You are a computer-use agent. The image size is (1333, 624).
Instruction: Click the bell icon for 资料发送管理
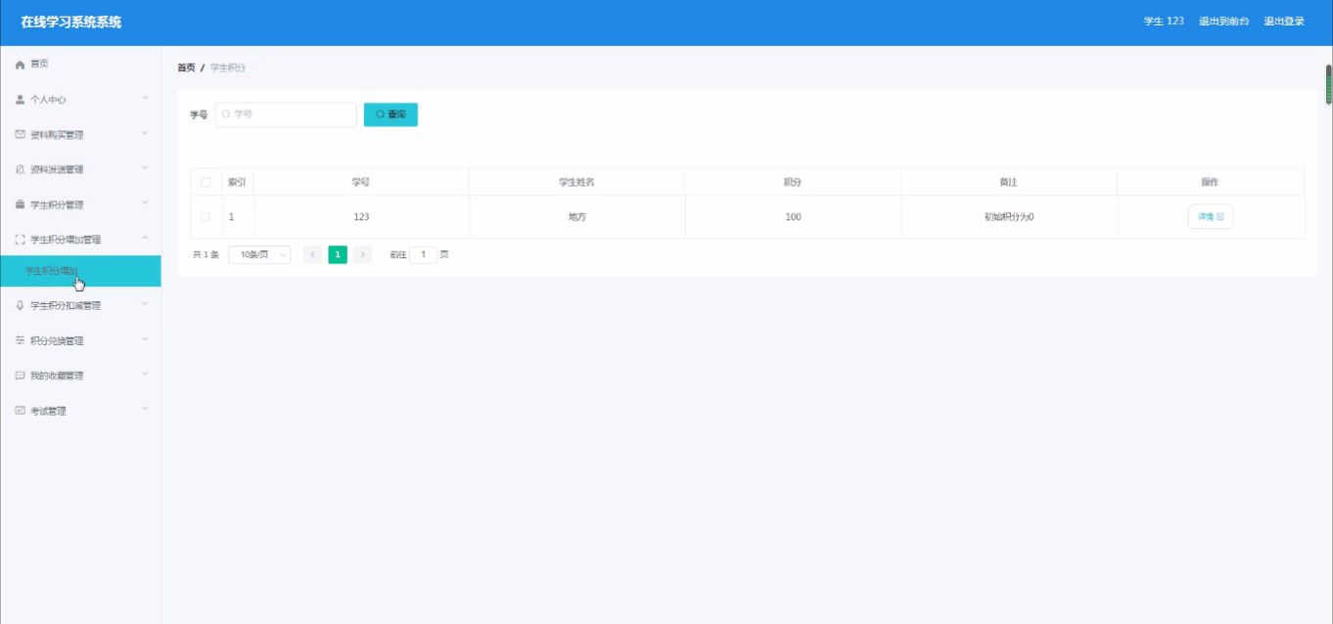(x=20, y=169)
